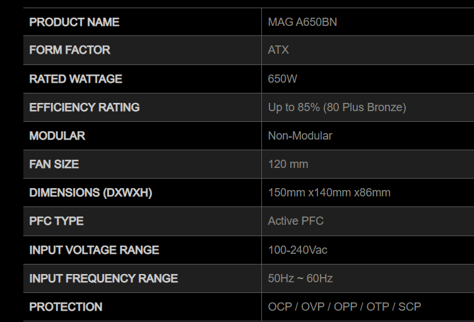Screen dimensions: 474x322
Task: Select the 150mm x140mm x86mm value
Action: point(329,193)
